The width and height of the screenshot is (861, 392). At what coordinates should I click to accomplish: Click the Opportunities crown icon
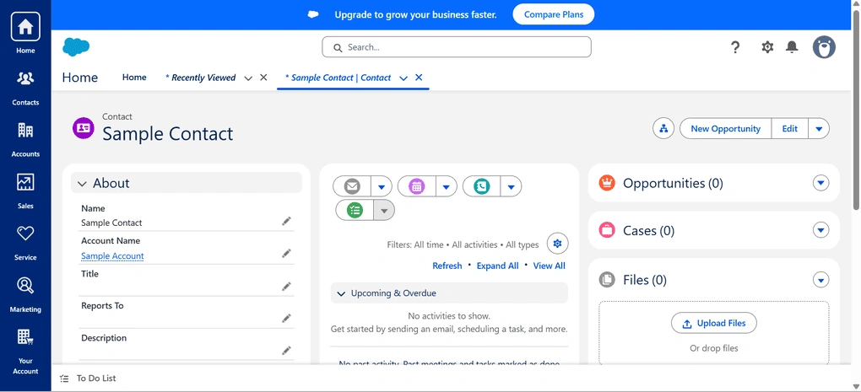coord(607,183)
